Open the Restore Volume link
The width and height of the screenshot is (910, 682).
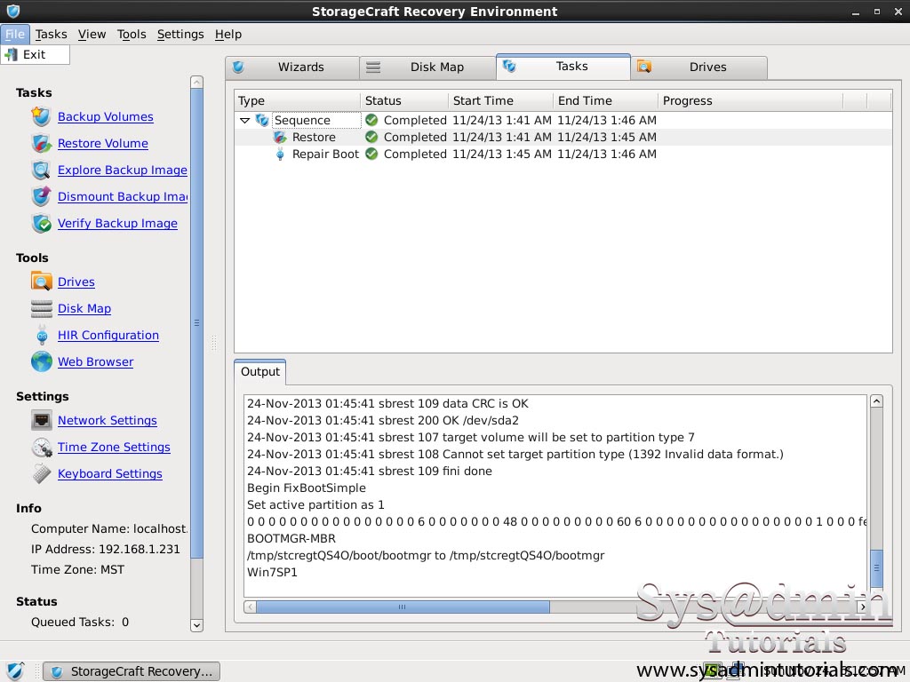[103, 143]
